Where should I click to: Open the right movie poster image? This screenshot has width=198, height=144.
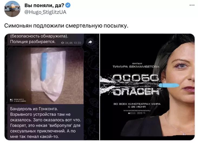point(147,87)
